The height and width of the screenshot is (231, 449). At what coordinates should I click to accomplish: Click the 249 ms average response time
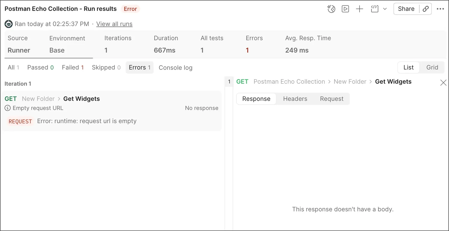click(297, 50)
